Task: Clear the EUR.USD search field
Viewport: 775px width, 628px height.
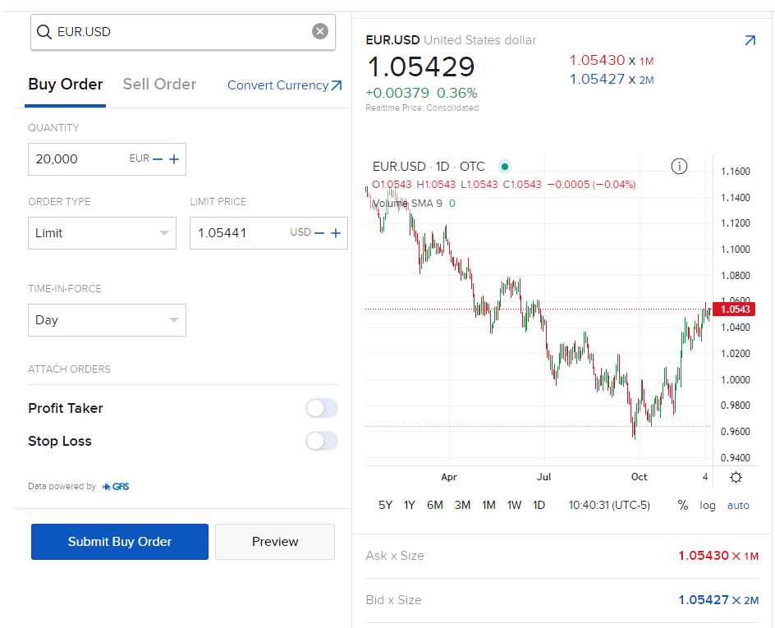Action: [x=320, y=32]
